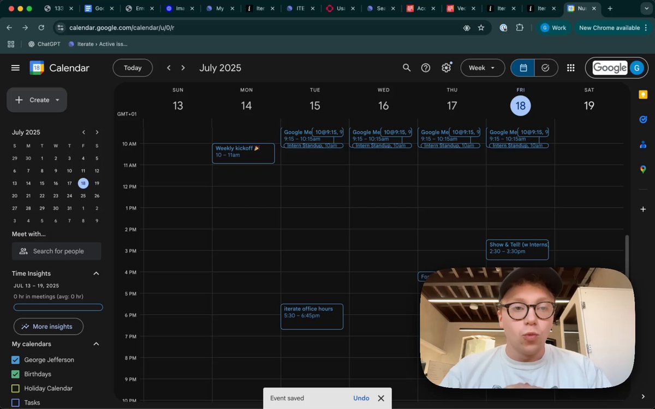Image resolution: width=655 pixels, height=409 pixels.
Task: Switch to the ChatGPT bookmark
Action: (x=44, y=44)
